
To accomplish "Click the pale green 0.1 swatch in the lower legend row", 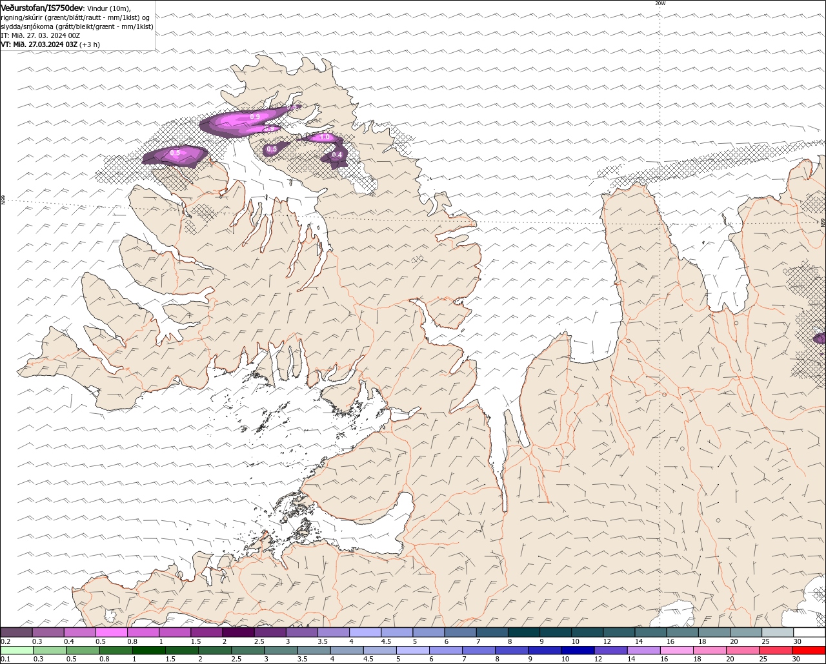I will coord(17,650).
